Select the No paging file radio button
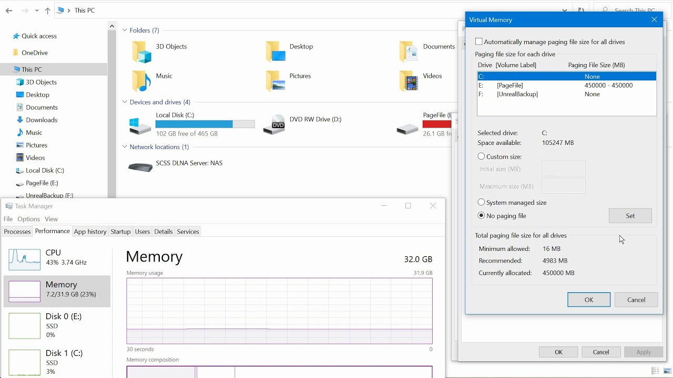This screenshot has width=673, height=378. point(481,216)
